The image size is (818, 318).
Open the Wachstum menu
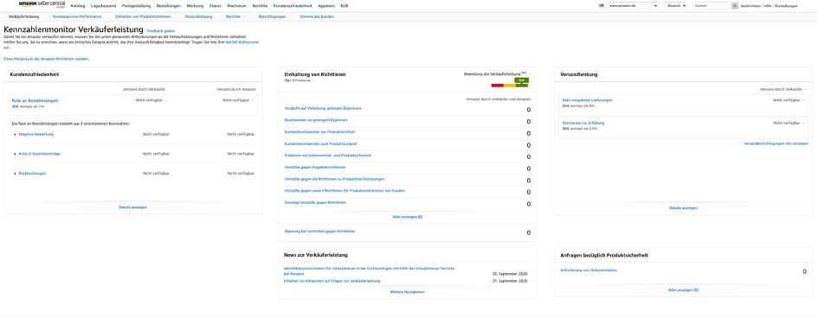[237, 6]
